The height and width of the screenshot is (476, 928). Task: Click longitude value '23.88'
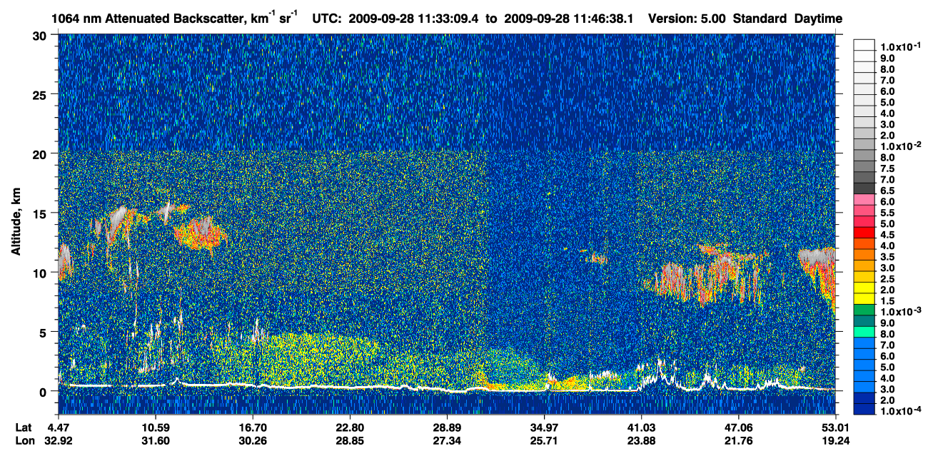click(641, 440)
